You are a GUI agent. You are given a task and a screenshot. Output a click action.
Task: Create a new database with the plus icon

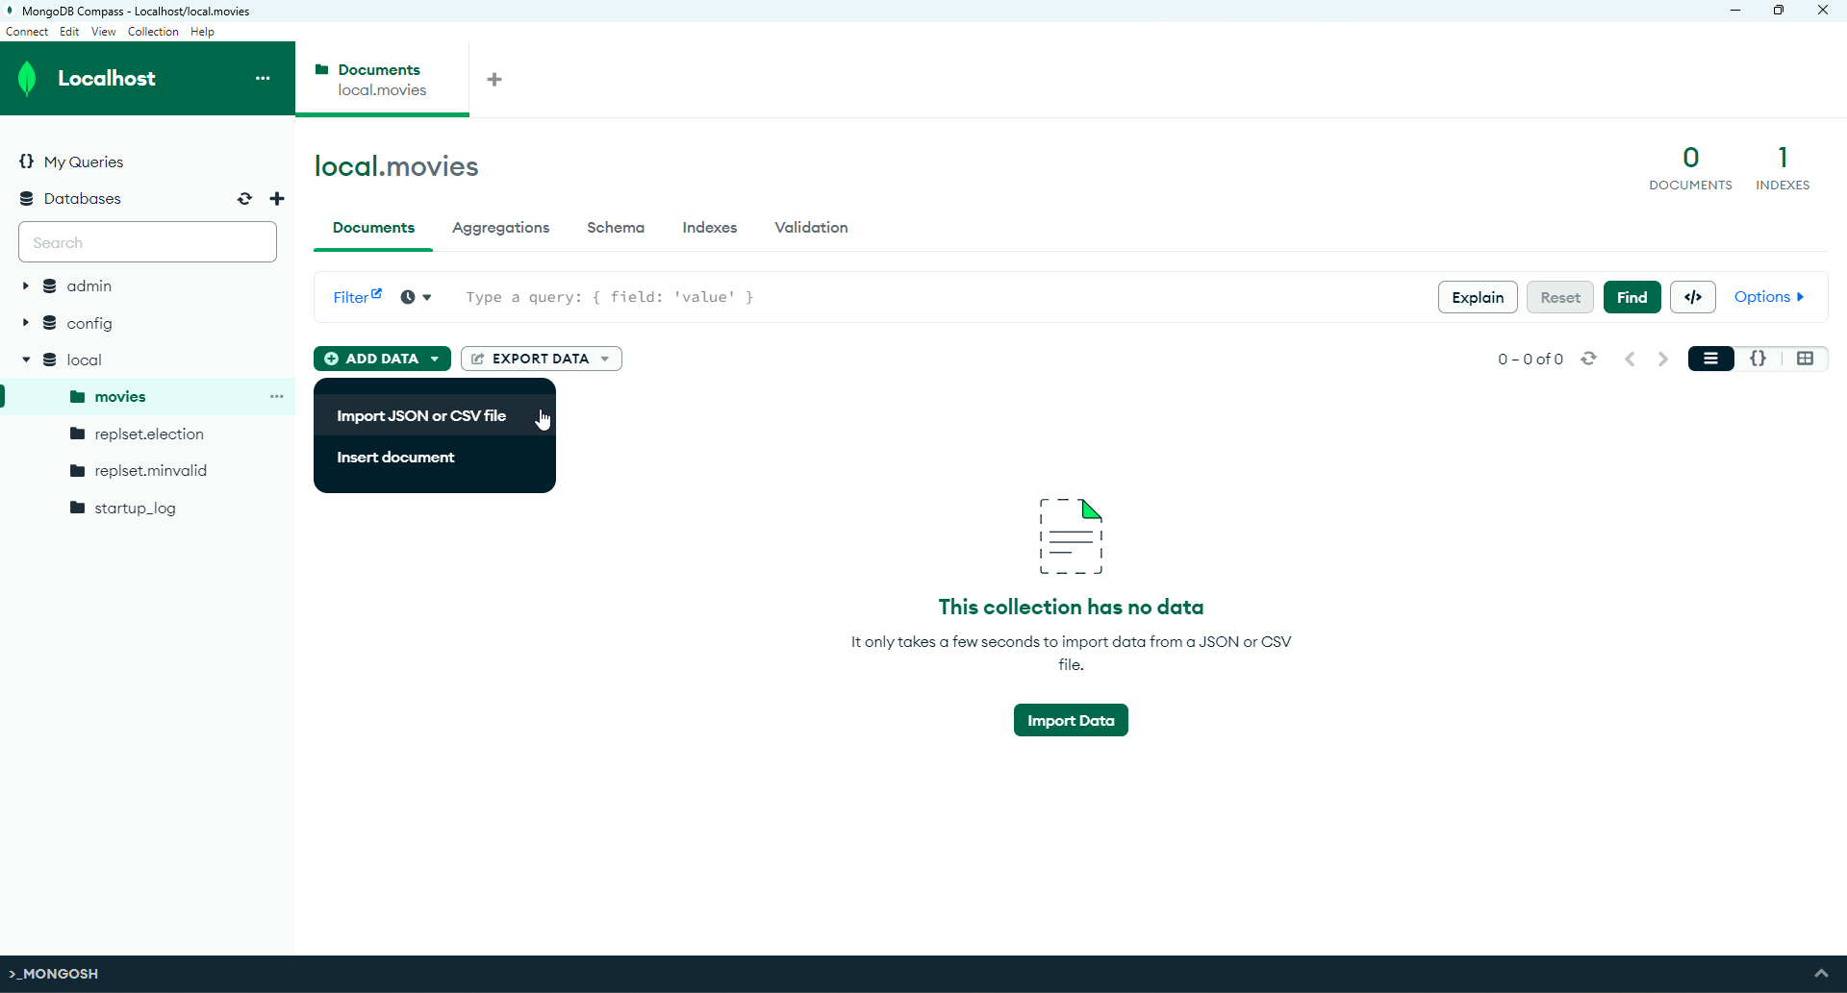click(277, 198)
